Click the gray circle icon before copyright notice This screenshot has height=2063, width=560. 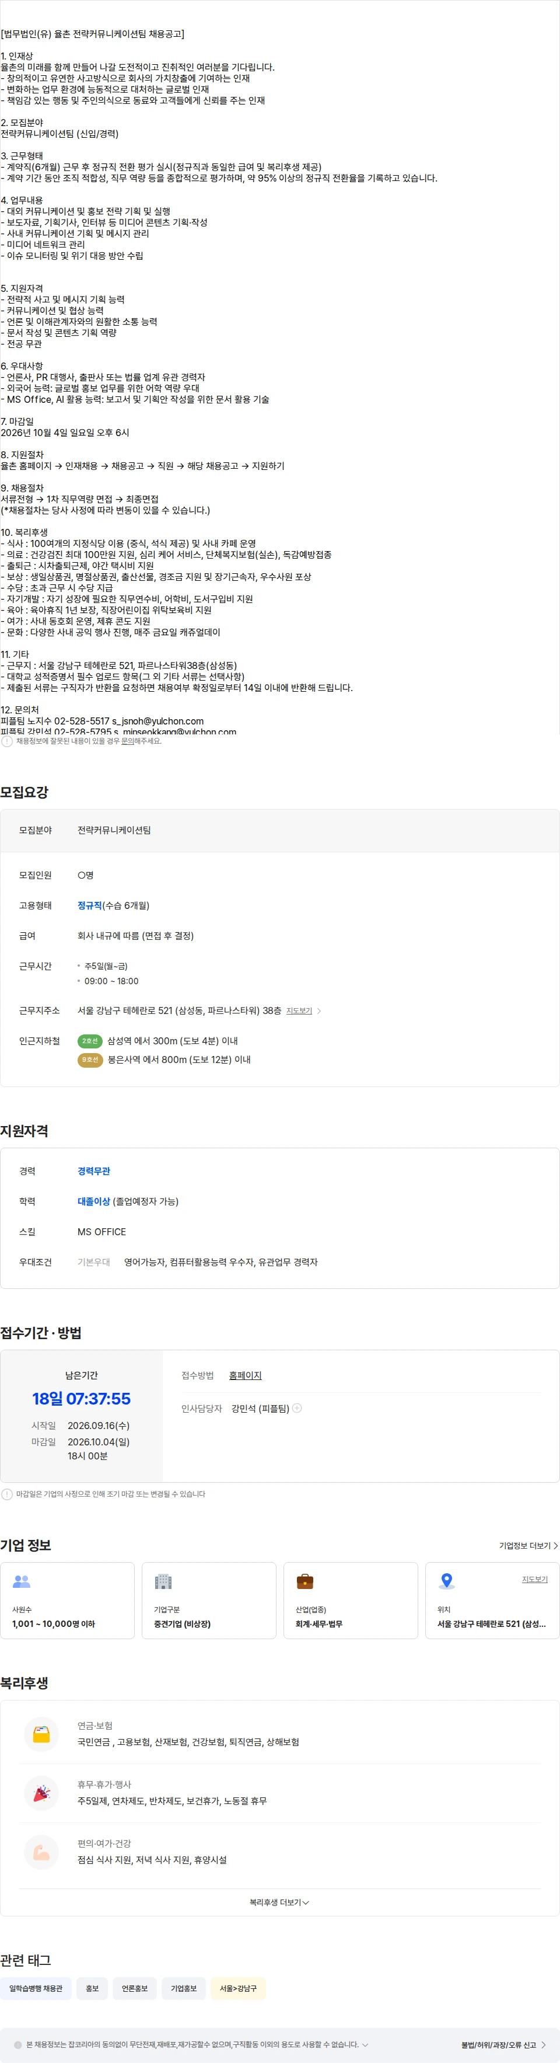[17, 2044]
